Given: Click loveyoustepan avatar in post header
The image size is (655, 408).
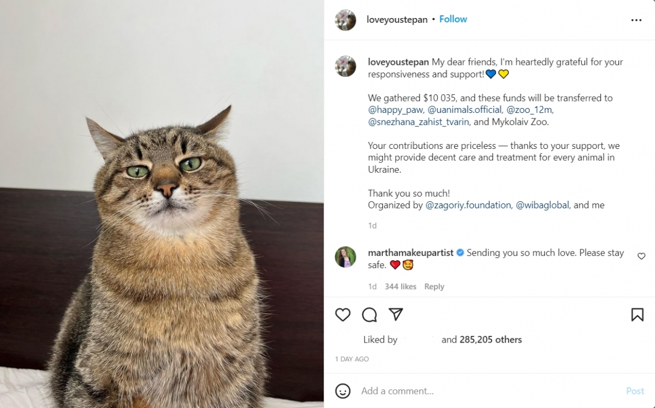Looking at the screenshot, I should point(346,20).
